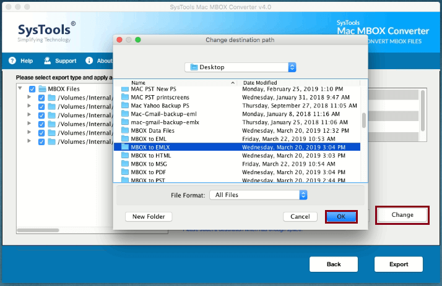Click the New Folder button
Screen dimensions: 442x286
tap(149, 217)
